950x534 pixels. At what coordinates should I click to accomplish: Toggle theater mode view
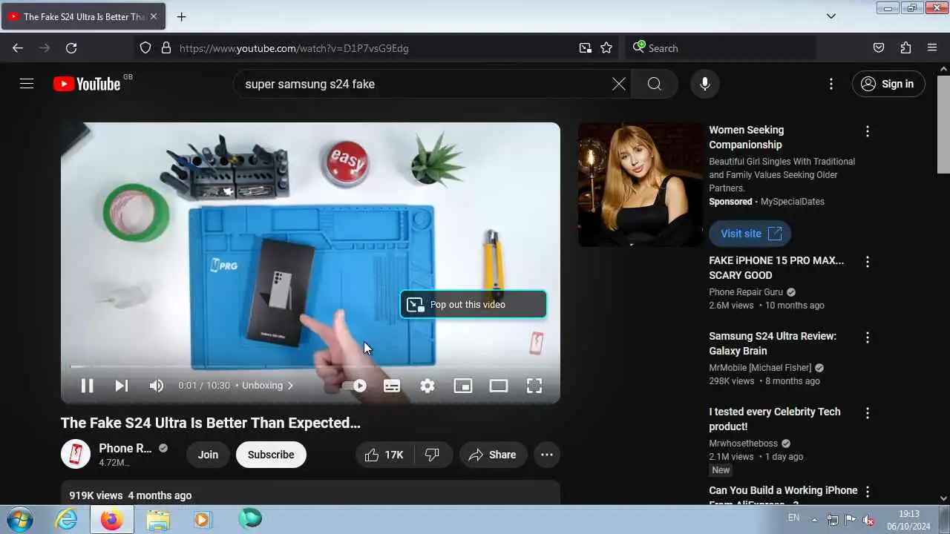[499, 386]
